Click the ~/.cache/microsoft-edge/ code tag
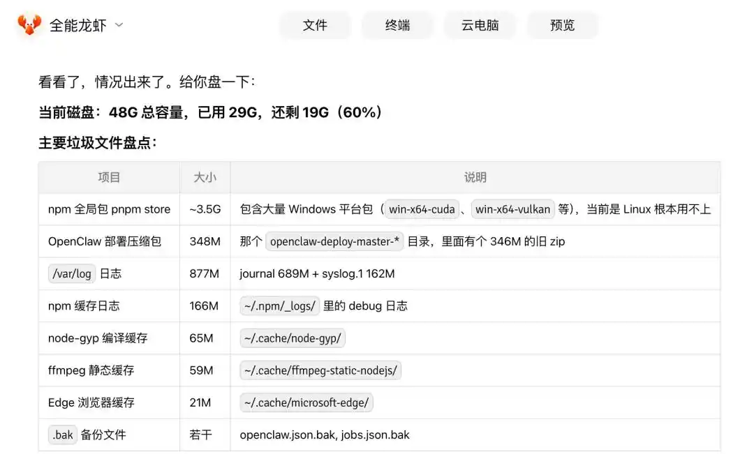754x454 pixels. point(306,402)
